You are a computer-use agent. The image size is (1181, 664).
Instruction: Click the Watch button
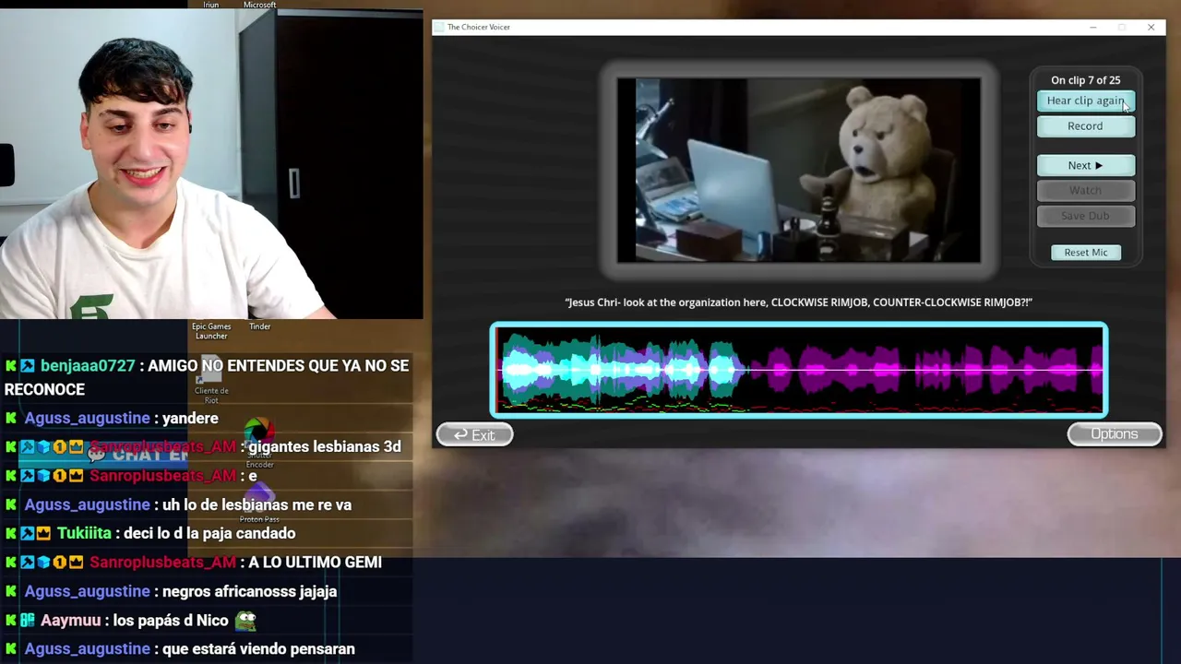coord(1086,191)
